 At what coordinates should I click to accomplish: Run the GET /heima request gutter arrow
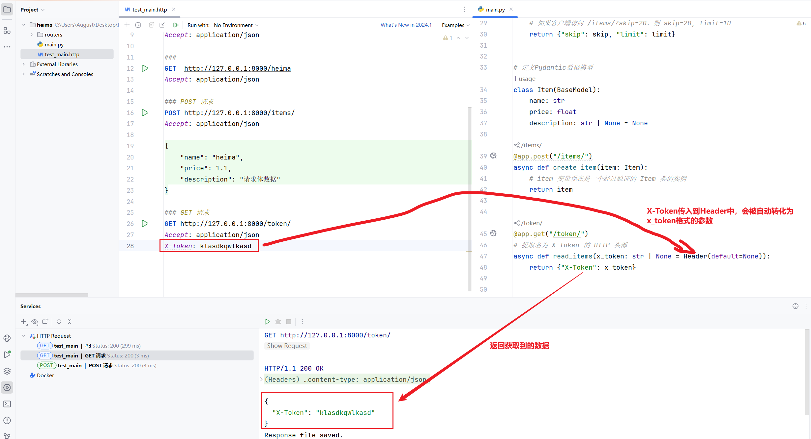coord(145,68)
